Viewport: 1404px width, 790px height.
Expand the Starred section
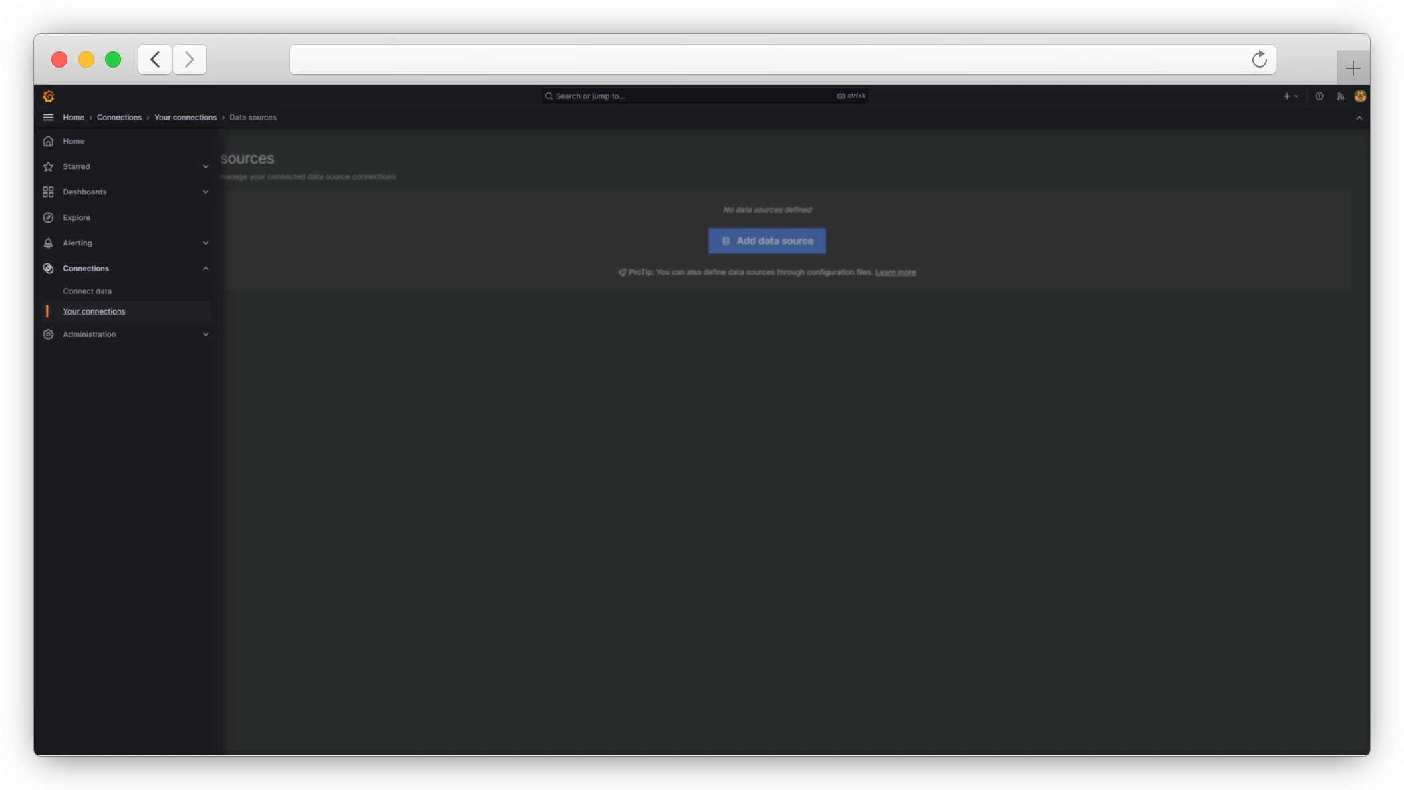point(206,166)
